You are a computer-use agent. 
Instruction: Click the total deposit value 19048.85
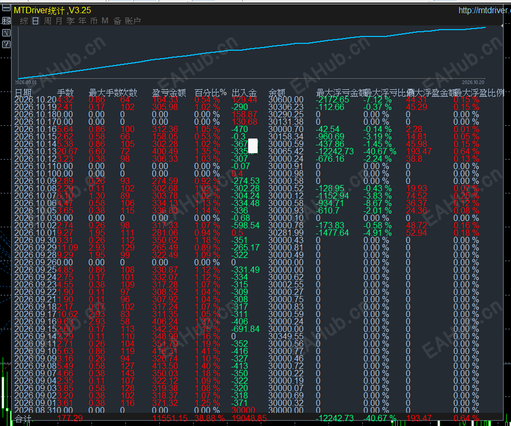[x=249, y=419]
